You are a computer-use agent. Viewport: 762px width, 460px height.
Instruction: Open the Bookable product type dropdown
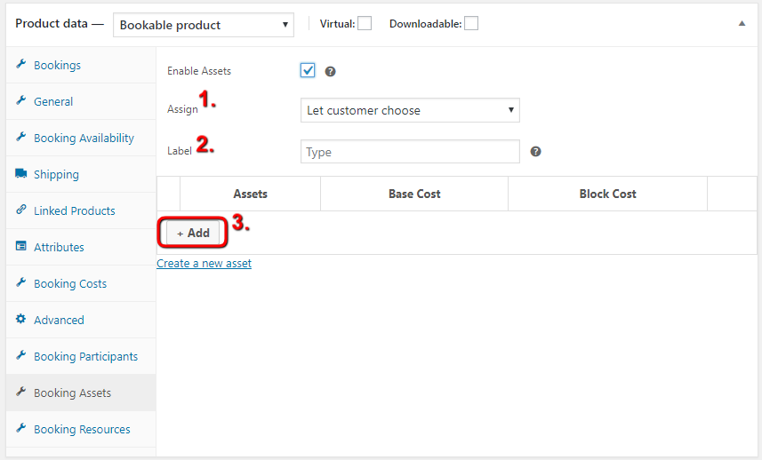[203, 25]
